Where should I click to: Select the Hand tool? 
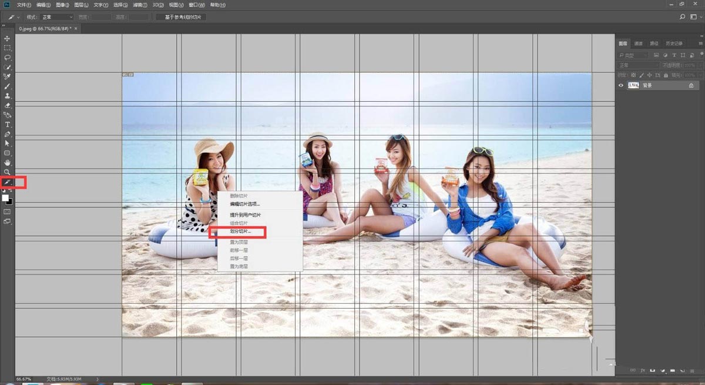[x=7, y=162]
